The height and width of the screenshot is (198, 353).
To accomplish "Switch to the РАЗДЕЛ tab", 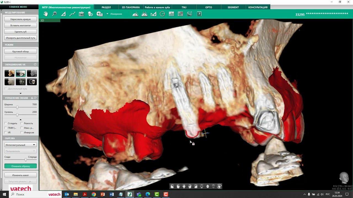I will click(x=106, y=7).
